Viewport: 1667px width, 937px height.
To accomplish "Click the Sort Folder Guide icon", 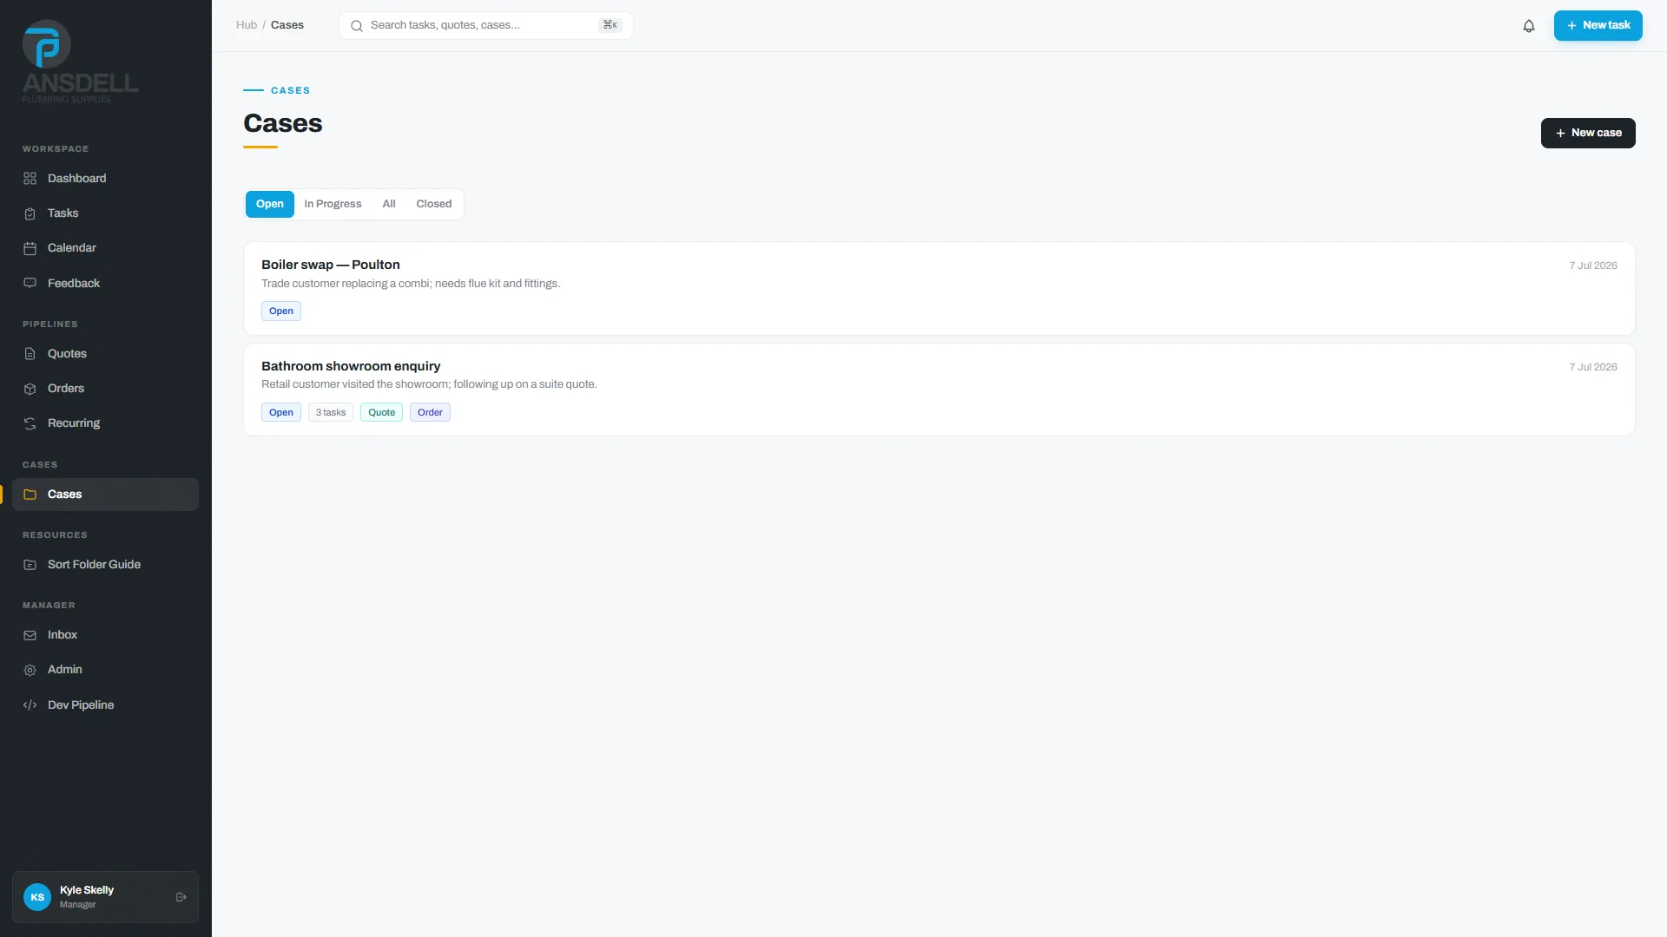I will [30, 565].
